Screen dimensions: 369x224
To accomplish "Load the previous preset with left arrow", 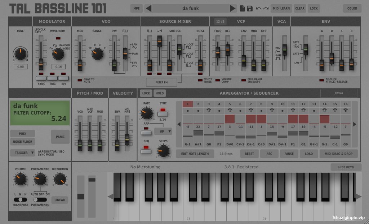I will click(148, 9).
